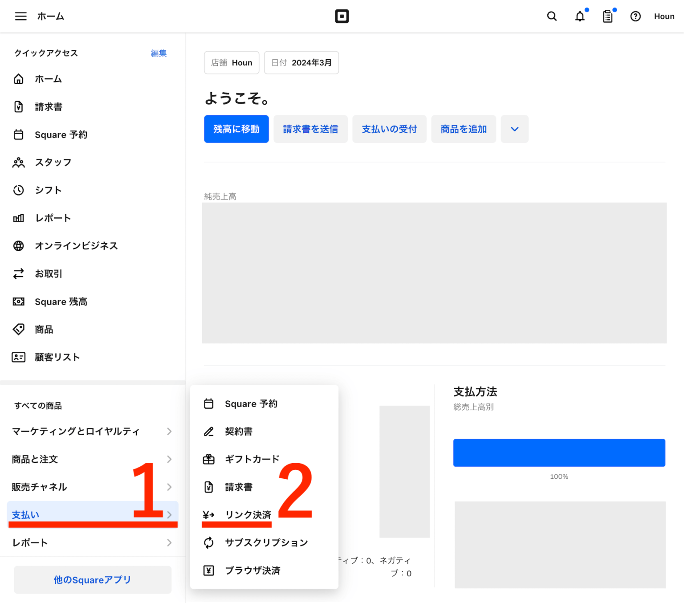The height and width of the screenshot is (603, 684).
Task: Open the navigation hamburger menu
Action: click(20, 16)
